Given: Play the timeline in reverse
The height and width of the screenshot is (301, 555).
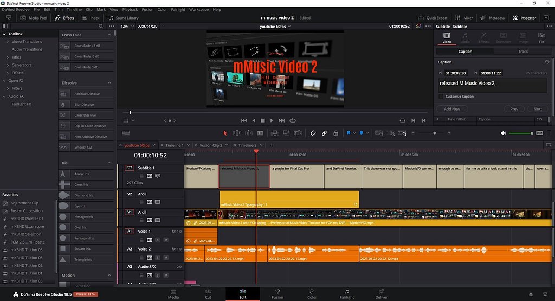Looking at the screenshot, I should [x=254, y=120].
